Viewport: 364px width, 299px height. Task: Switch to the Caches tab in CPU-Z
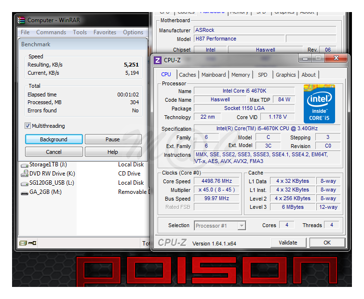[188, 75]
